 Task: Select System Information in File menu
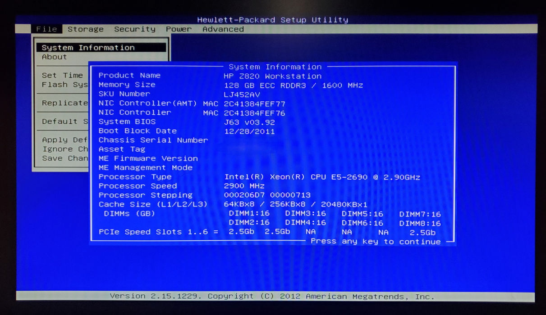[101, 48]
